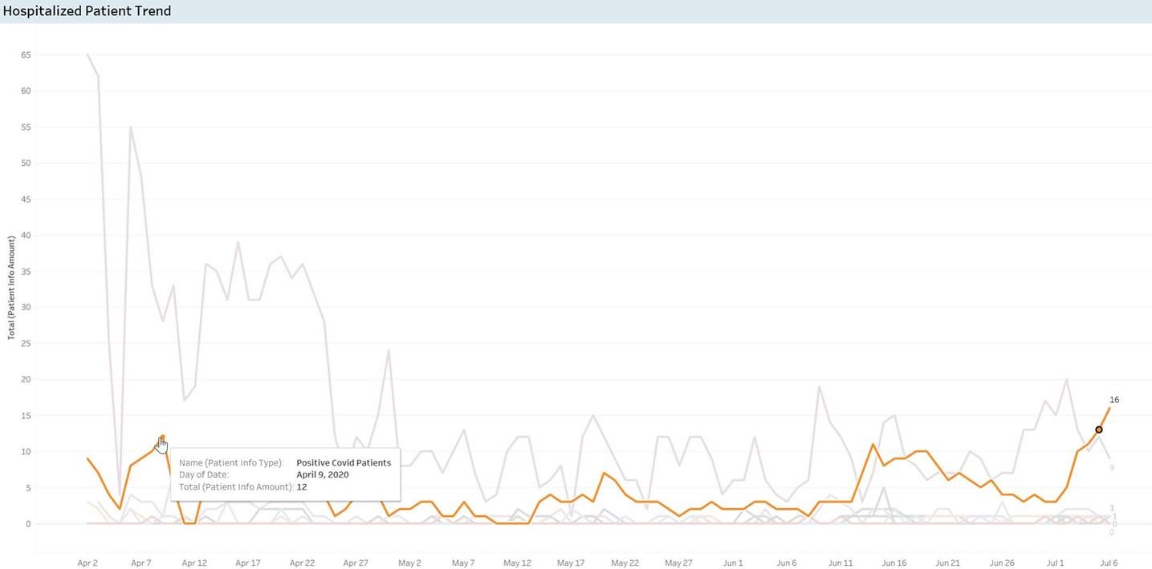Click the '16' end label of orange line

click(x=1114, y=399)
